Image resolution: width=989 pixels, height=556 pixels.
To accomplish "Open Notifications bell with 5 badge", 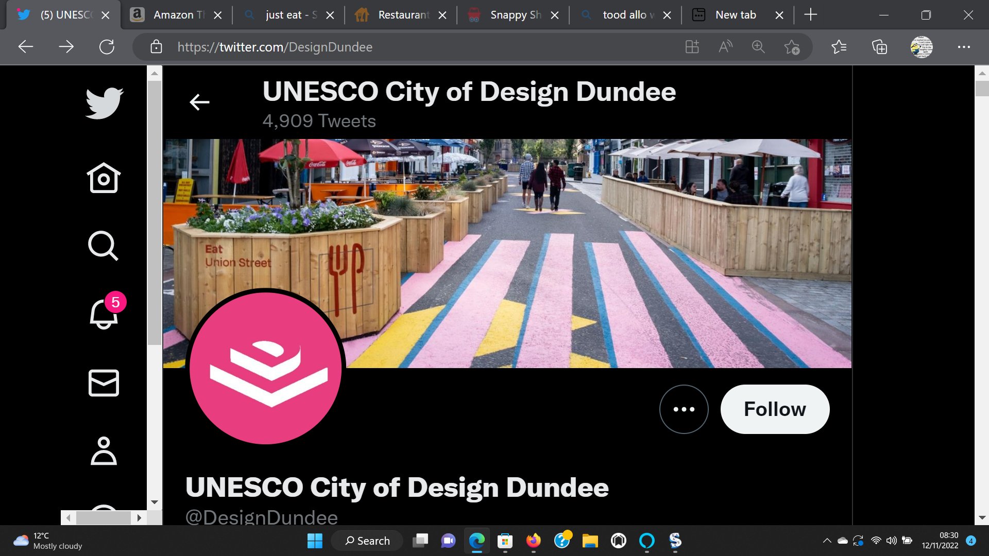I will tap(104, 313).
